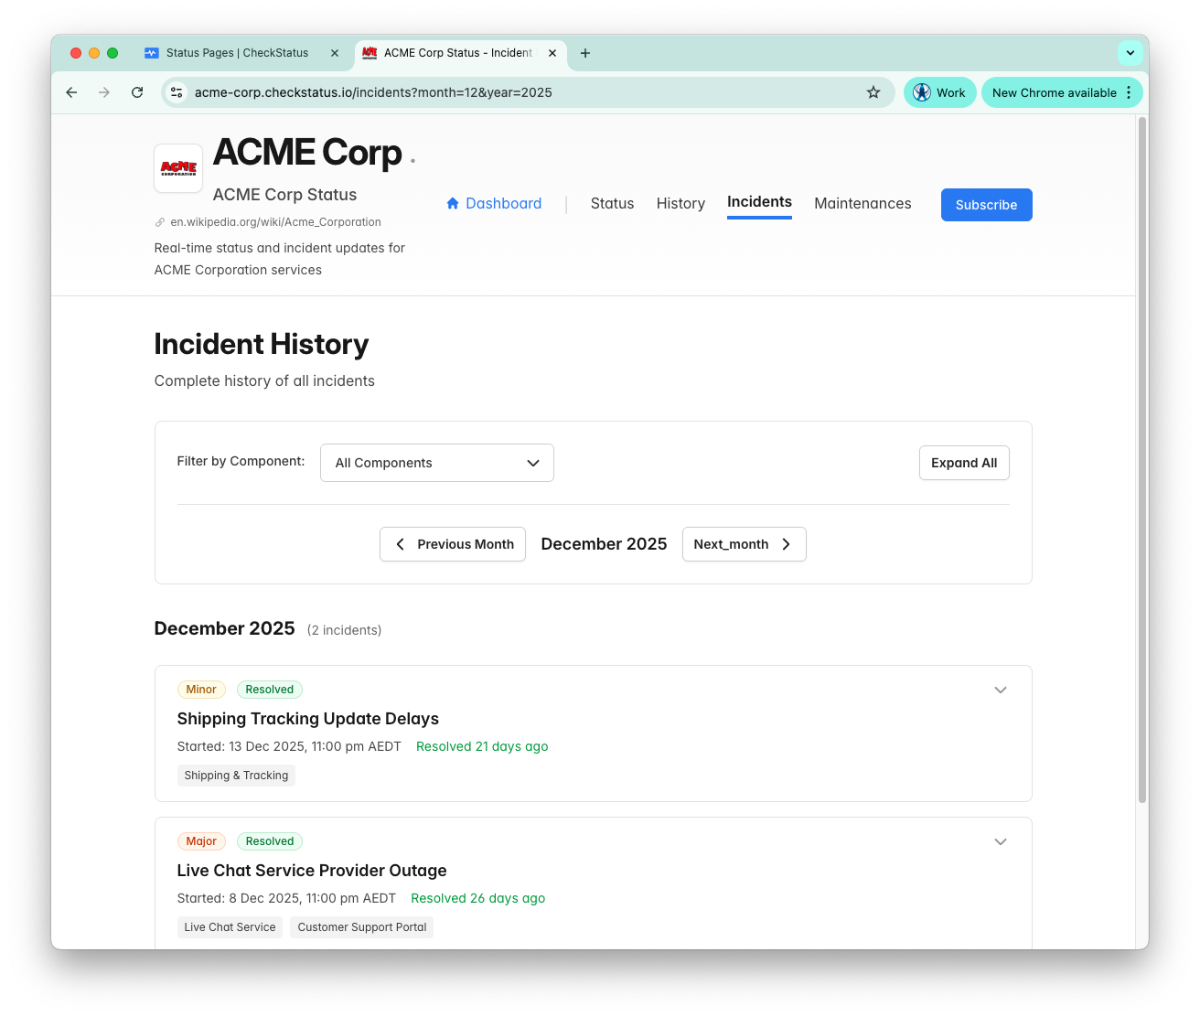
Task: Open a new browser tab
Action: [585, 53]
